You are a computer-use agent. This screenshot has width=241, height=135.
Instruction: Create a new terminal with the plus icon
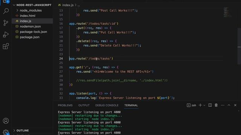(x=200, y=105)
